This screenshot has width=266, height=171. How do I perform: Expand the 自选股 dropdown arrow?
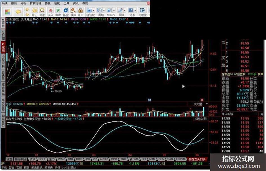click(x=93, y=10)
